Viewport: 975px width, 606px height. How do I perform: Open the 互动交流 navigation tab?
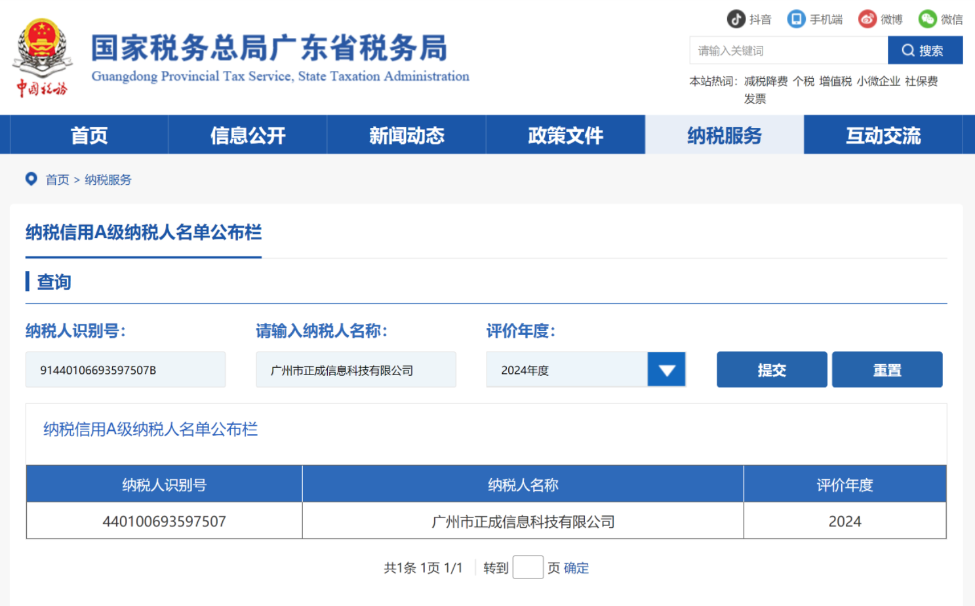883,135
